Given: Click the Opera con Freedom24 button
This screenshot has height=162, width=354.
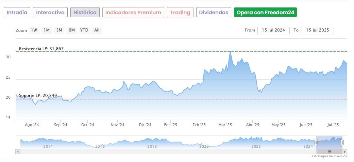Looking at the screenshot, I should (x=265, y=13).
